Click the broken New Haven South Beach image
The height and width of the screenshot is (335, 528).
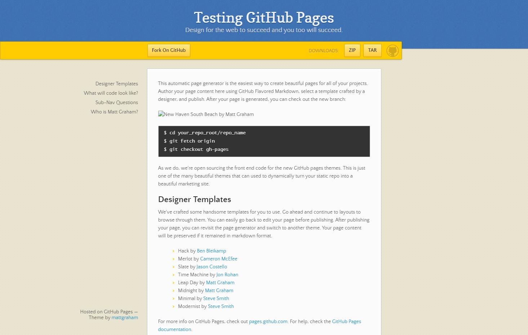pos(206,114)
